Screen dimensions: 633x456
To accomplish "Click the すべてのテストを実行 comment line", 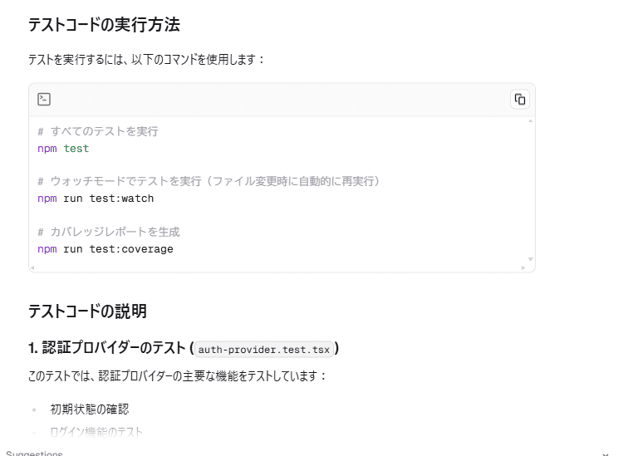I will click(x=98, y=131).
